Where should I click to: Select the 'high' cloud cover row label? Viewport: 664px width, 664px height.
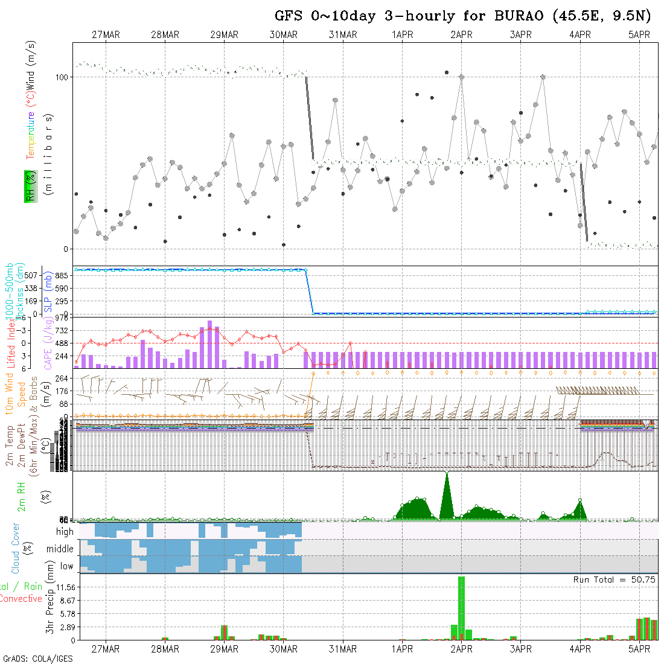click(65, 532)
